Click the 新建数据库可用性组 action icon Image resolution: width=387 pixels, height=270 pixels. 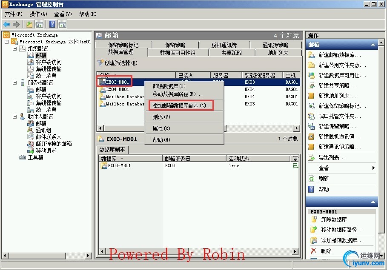pos(312,75)
